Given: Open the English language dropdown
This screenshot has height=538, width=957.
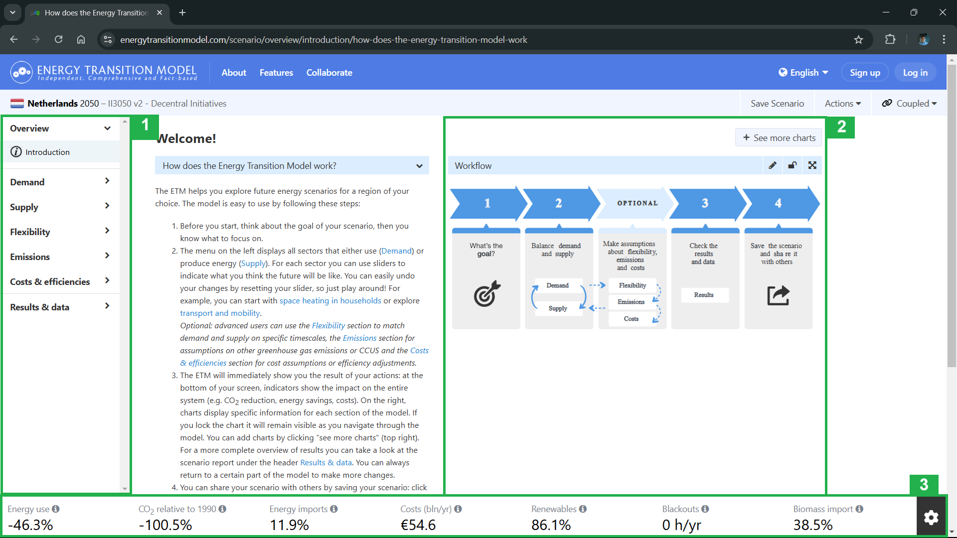Looking at the screenshot, I should point(803,72).
